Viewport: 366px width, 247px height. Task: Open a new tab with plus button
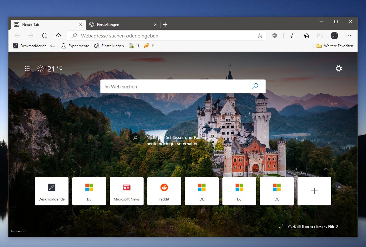[165, 25]
